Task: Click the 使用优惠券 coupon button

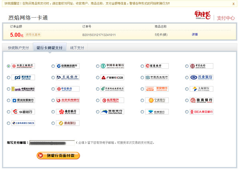Action: (x=33, y=35)
